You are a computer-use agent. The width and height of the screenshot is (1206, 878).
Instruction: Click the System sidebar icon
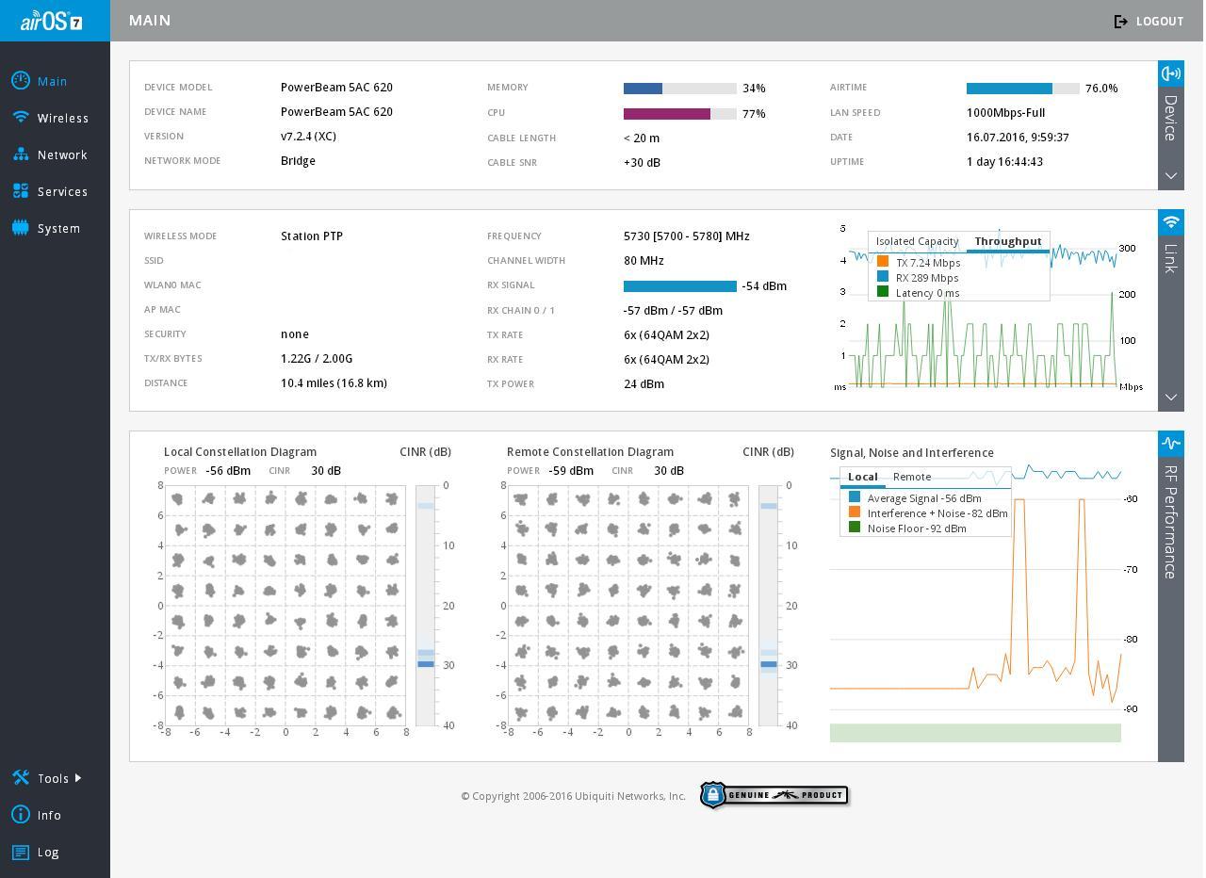tap(21, 228)
